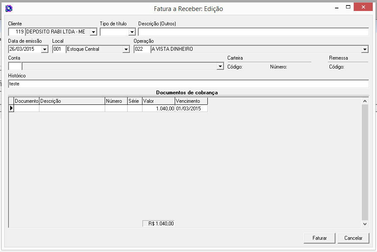The height and width of the screenshot is (252, 377).
Task: Click the row selector arrow in the grid
Action: [12, 108]
